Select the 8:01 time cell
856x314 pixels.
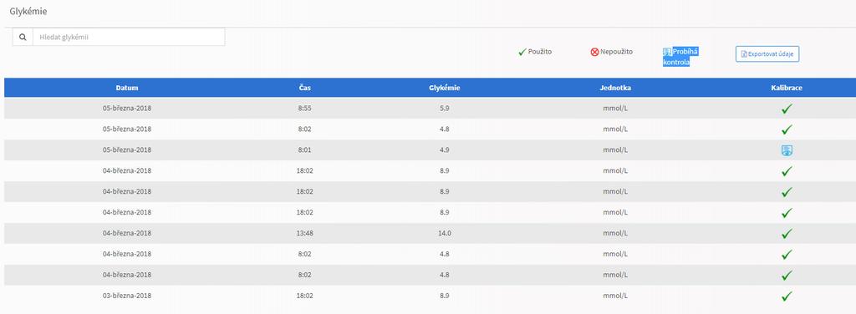(305, 150)
